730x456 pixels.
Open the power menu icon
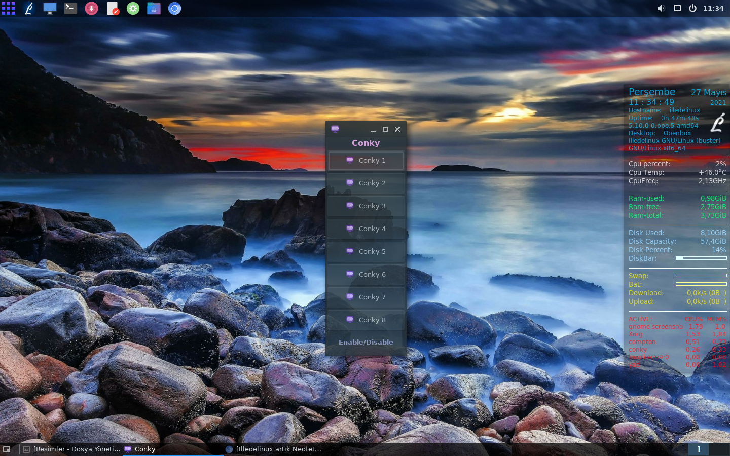(692, 8)
